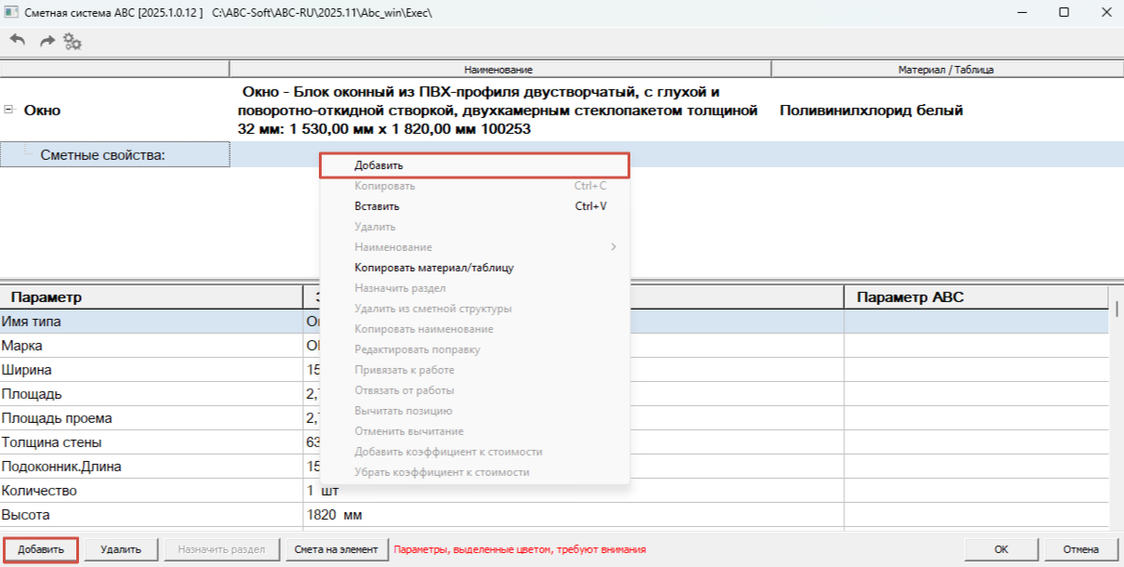This screenshot has height=567, width=1124.
Task: Open the gears settings icon
Action: pyautogui.click(x=73, y=41)
